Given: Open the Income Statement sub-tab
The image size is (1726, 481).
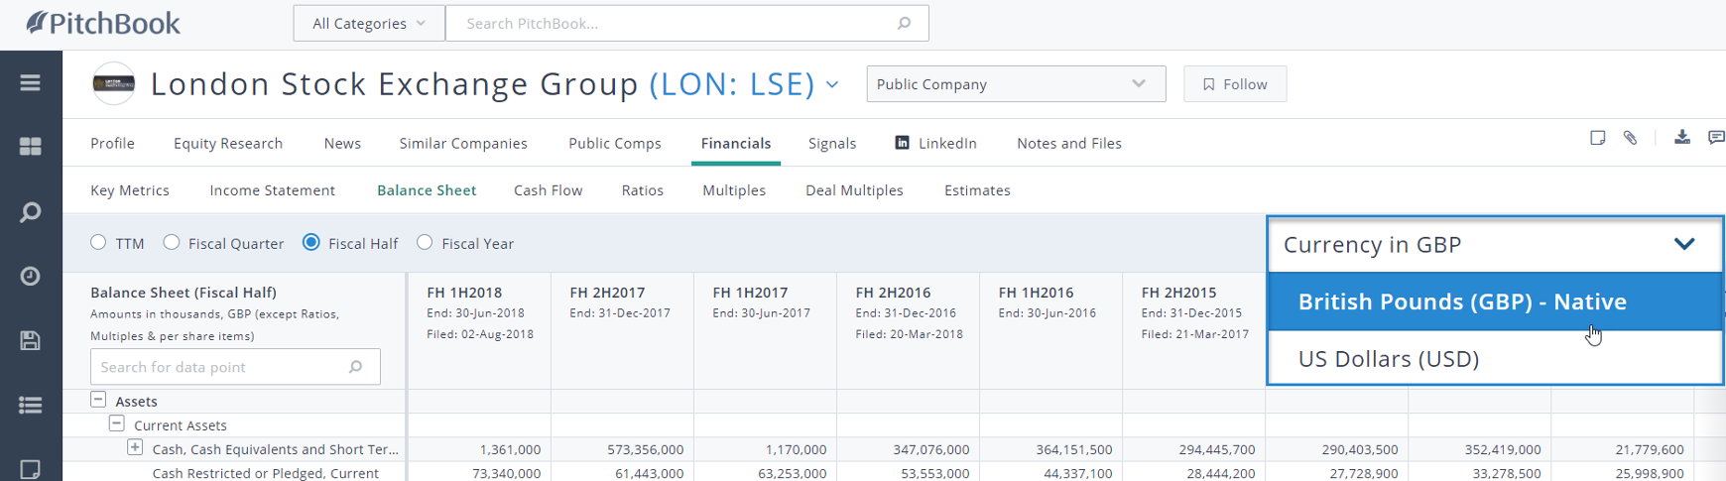Looking at the screenshot, I should (272, 189).
